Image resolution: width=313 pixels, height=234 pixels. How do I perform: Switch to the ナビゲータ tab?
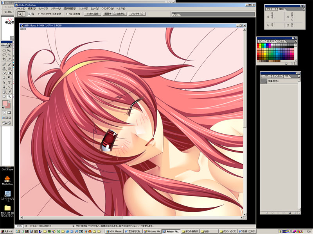pos(272,9)
